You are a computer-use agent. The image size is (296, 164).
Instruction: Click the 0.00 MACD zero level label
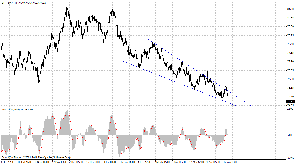click(289, 135)
